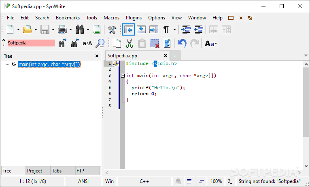Open the Macros menu

(x=112, y=18)
